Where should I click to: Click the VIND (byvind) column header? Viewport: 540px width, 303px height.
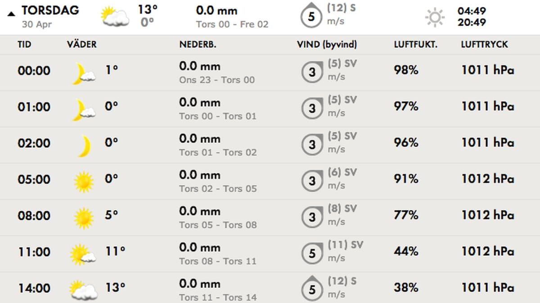[x=327, y=45]
